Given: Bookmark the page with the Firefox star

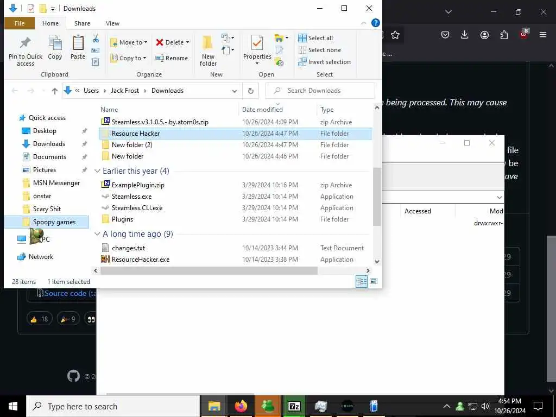Looking at the screenshot, I should pyautogui.click(x=395, y=35).
